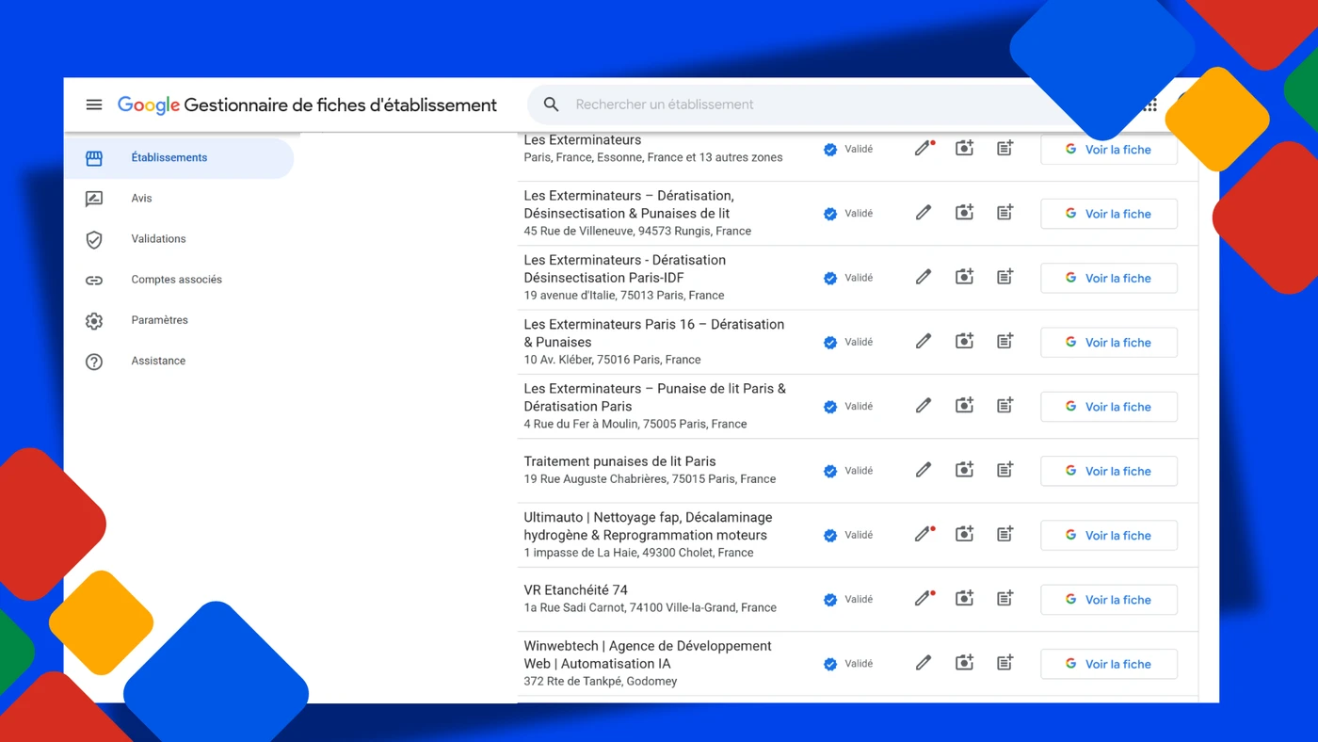Image resolution: width=1318 pixels, height=742 pixels.
Task: Open the Établissements sidebar section
Action: click(x=179, y=158)
